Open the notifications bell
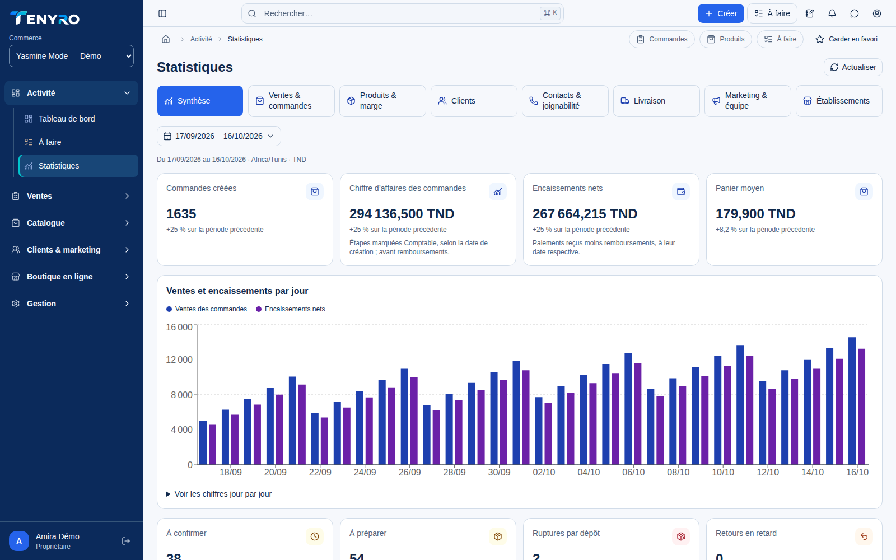 pos(832,13)
